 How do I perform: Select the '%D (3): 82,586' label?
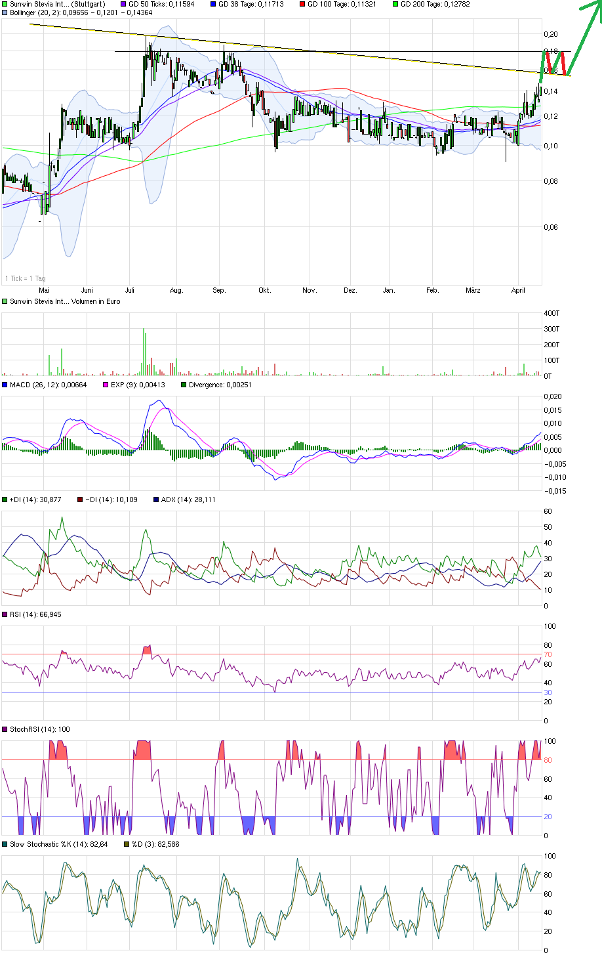point(156,844)
